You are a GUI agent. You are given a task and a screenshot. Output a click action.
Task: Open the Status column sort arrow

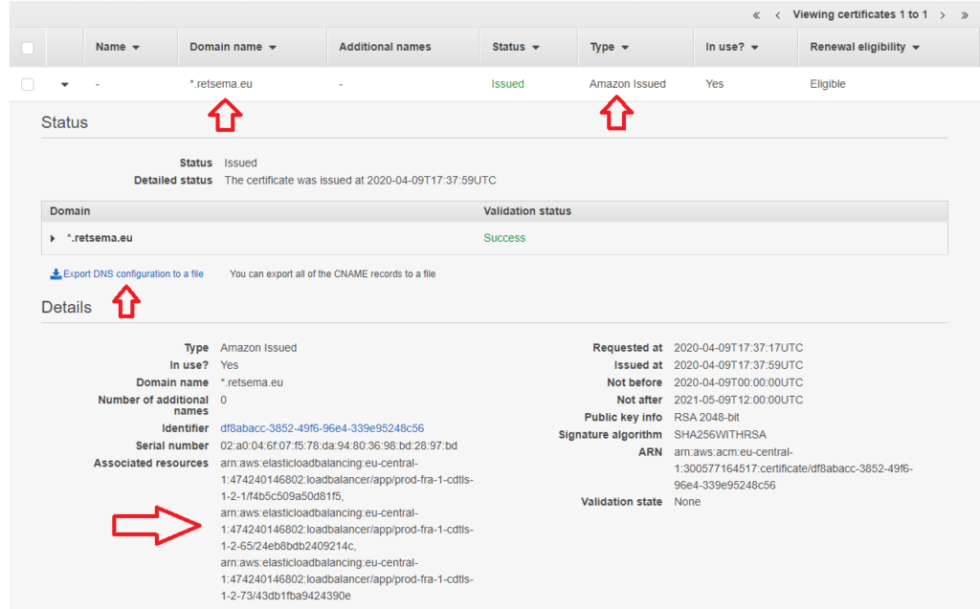click(x=535, y=48)
